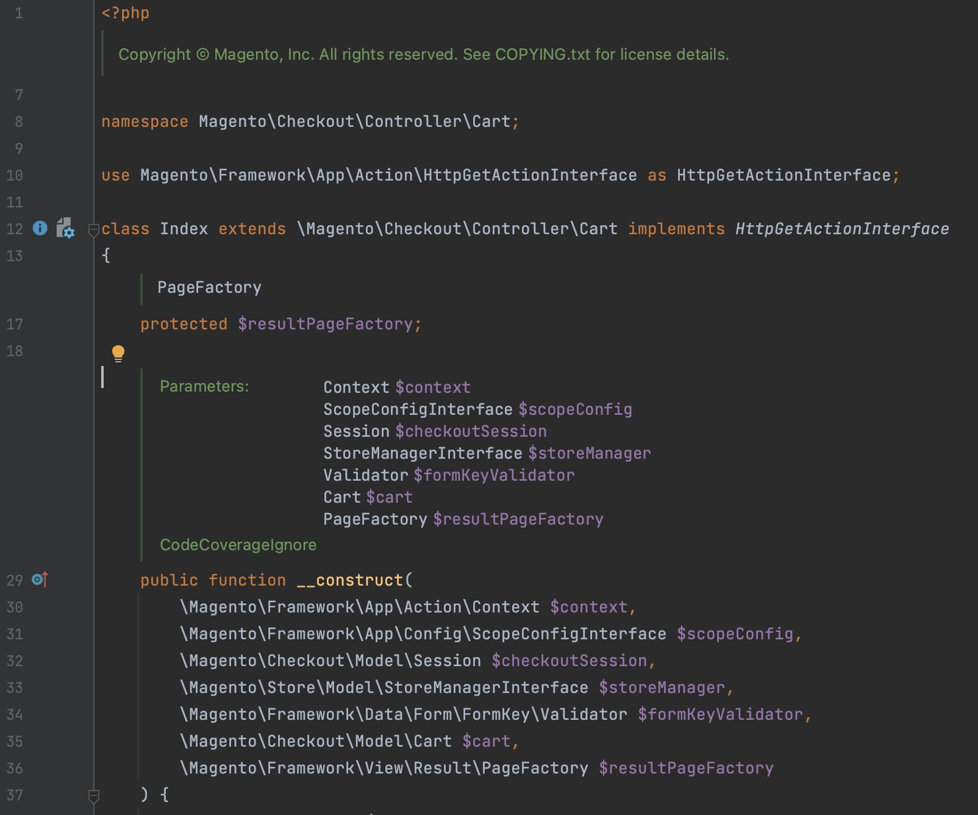Click line number 29 in the gutter

point(15,580)
